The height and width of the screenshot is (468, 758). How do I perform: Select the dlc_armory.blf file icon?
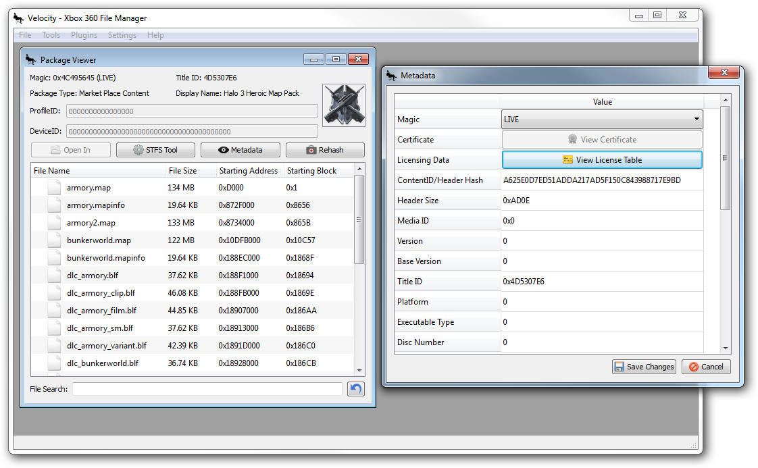54,276
